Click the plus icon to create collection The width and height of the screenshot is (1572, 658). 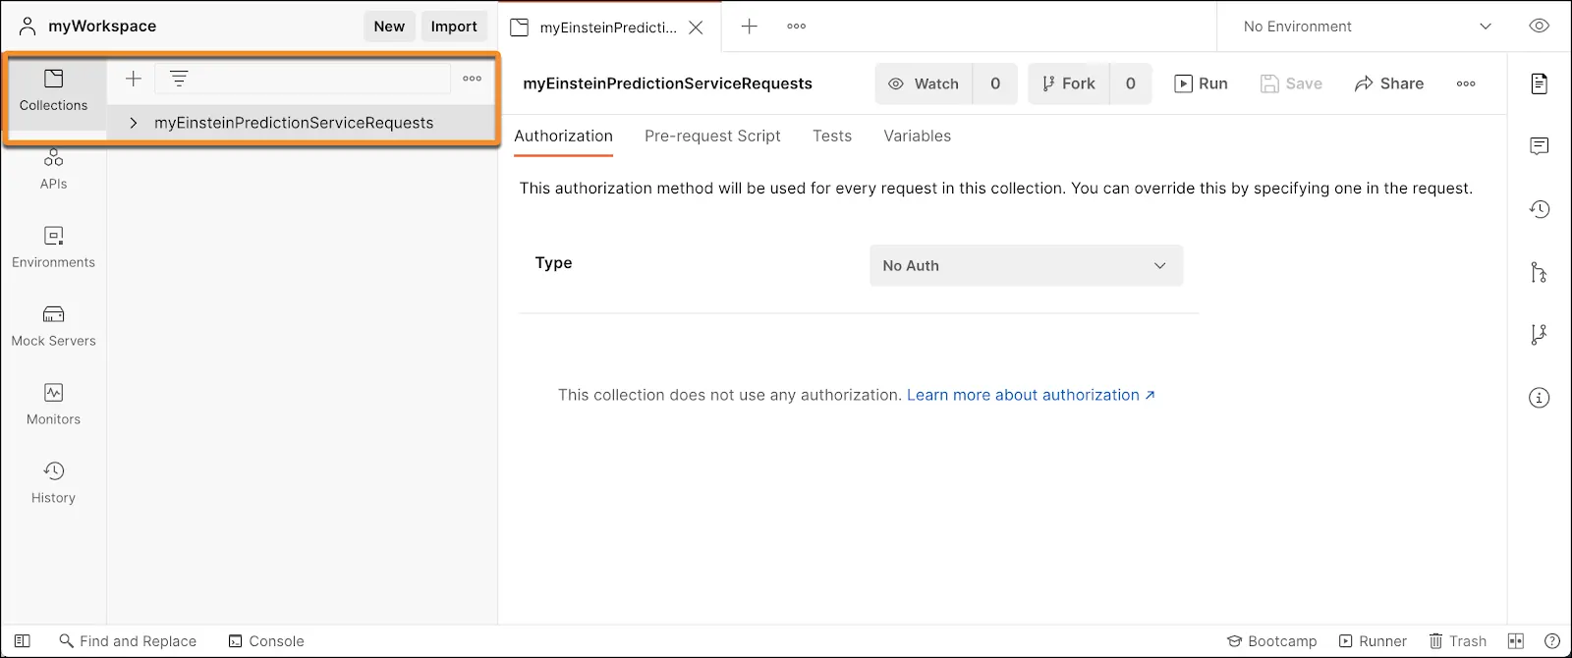134,79
